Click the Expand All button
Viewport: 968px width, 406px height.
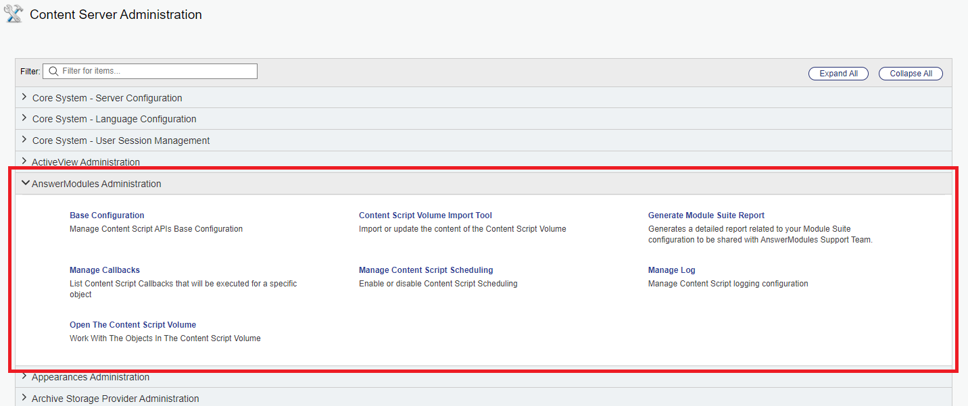(x=838, y=73)
